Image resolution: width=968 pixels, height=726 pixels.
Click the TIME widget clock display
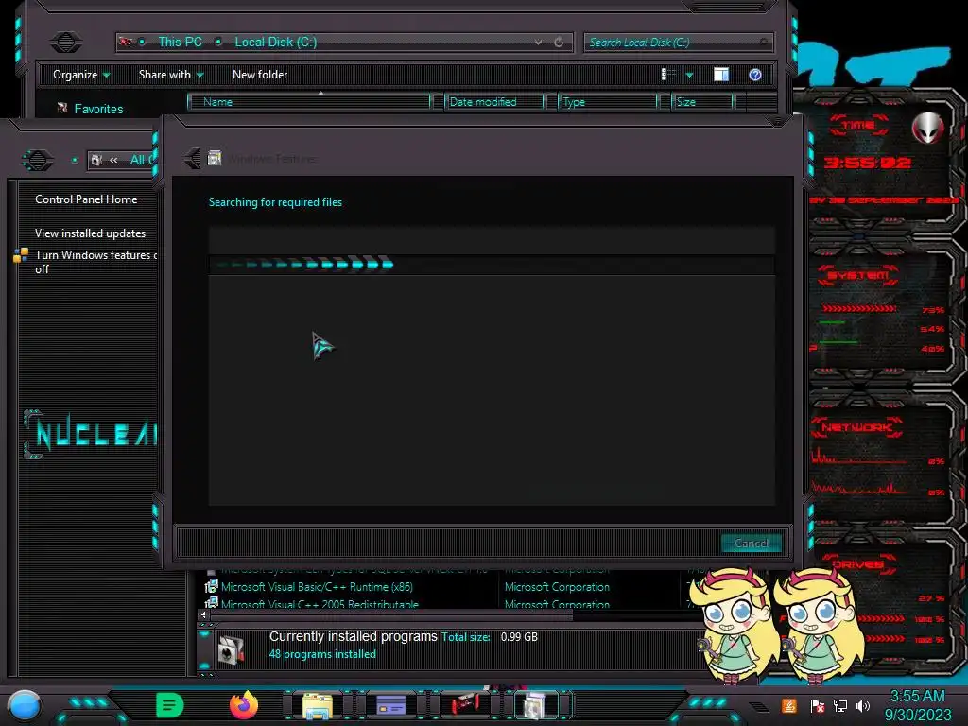point(866,163)
